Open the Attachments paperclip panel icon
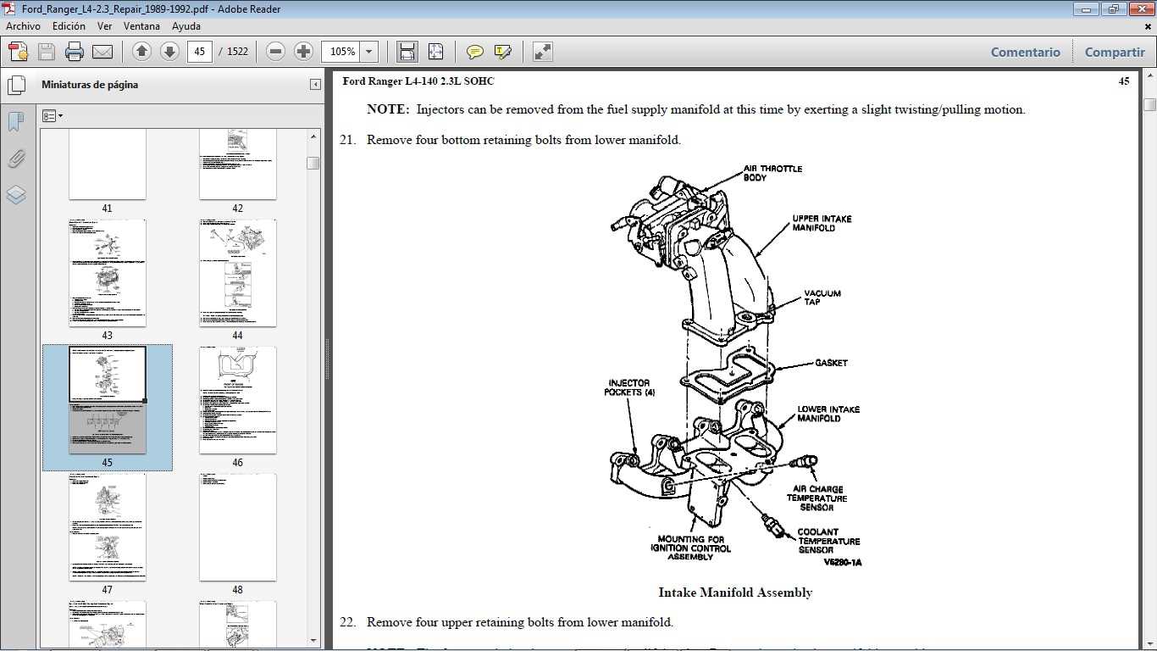 (x=16, y=159)
